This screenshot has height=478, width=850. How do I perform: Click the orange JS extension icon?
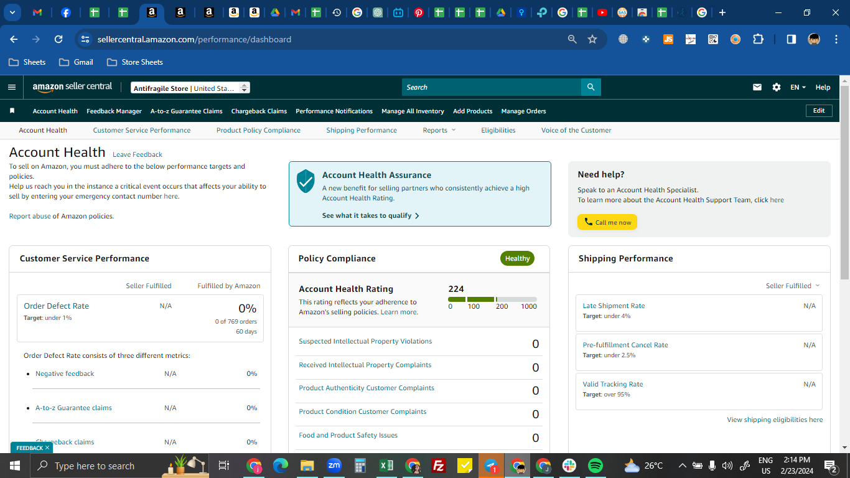[668, 39]
